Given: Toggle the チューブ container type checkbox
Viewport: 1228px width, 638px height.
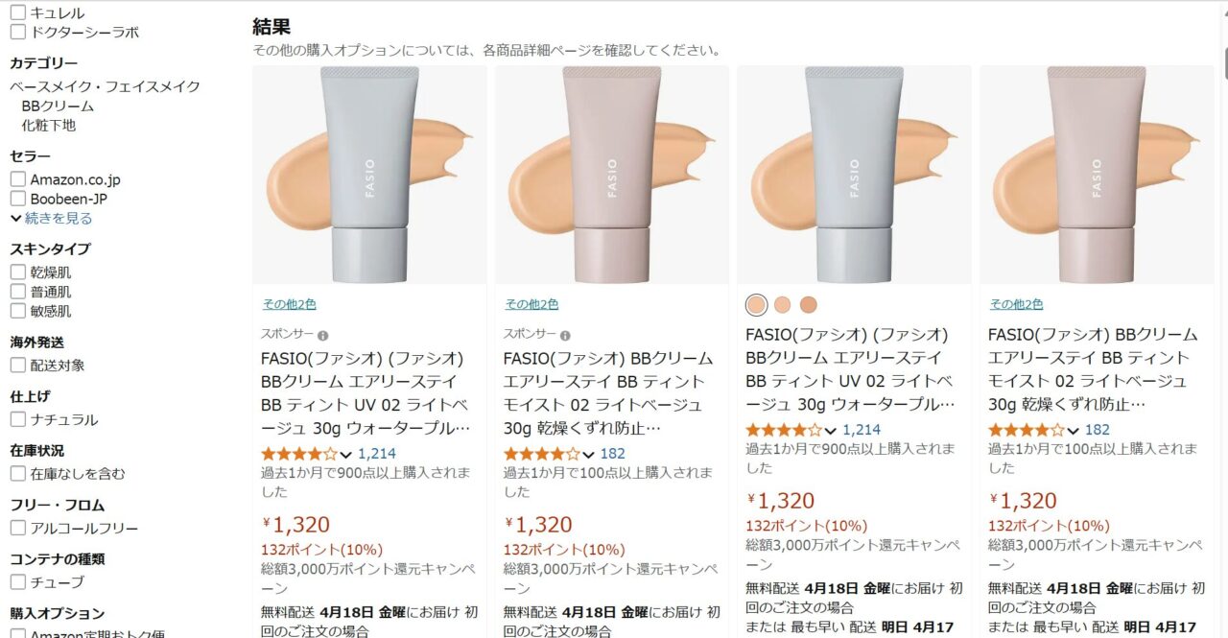Looking at the screenshot, I should tap(17, 581).
